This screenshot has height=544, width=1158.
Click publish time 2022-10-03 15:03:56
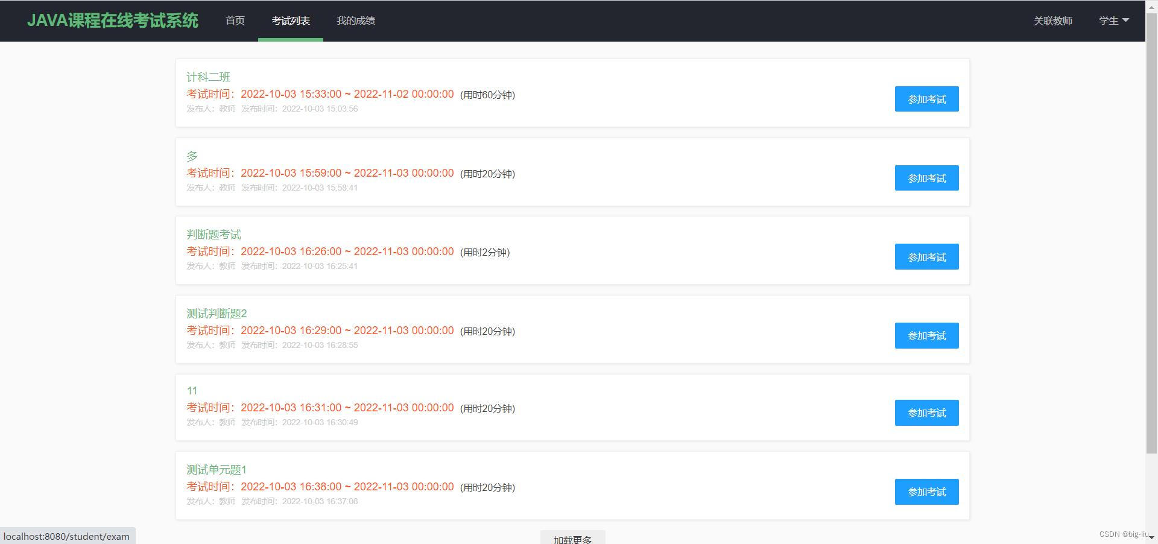(x=320, y=109)
